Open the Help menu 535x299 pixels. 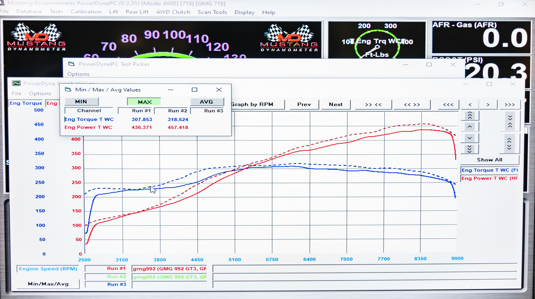tap(269, 12)
